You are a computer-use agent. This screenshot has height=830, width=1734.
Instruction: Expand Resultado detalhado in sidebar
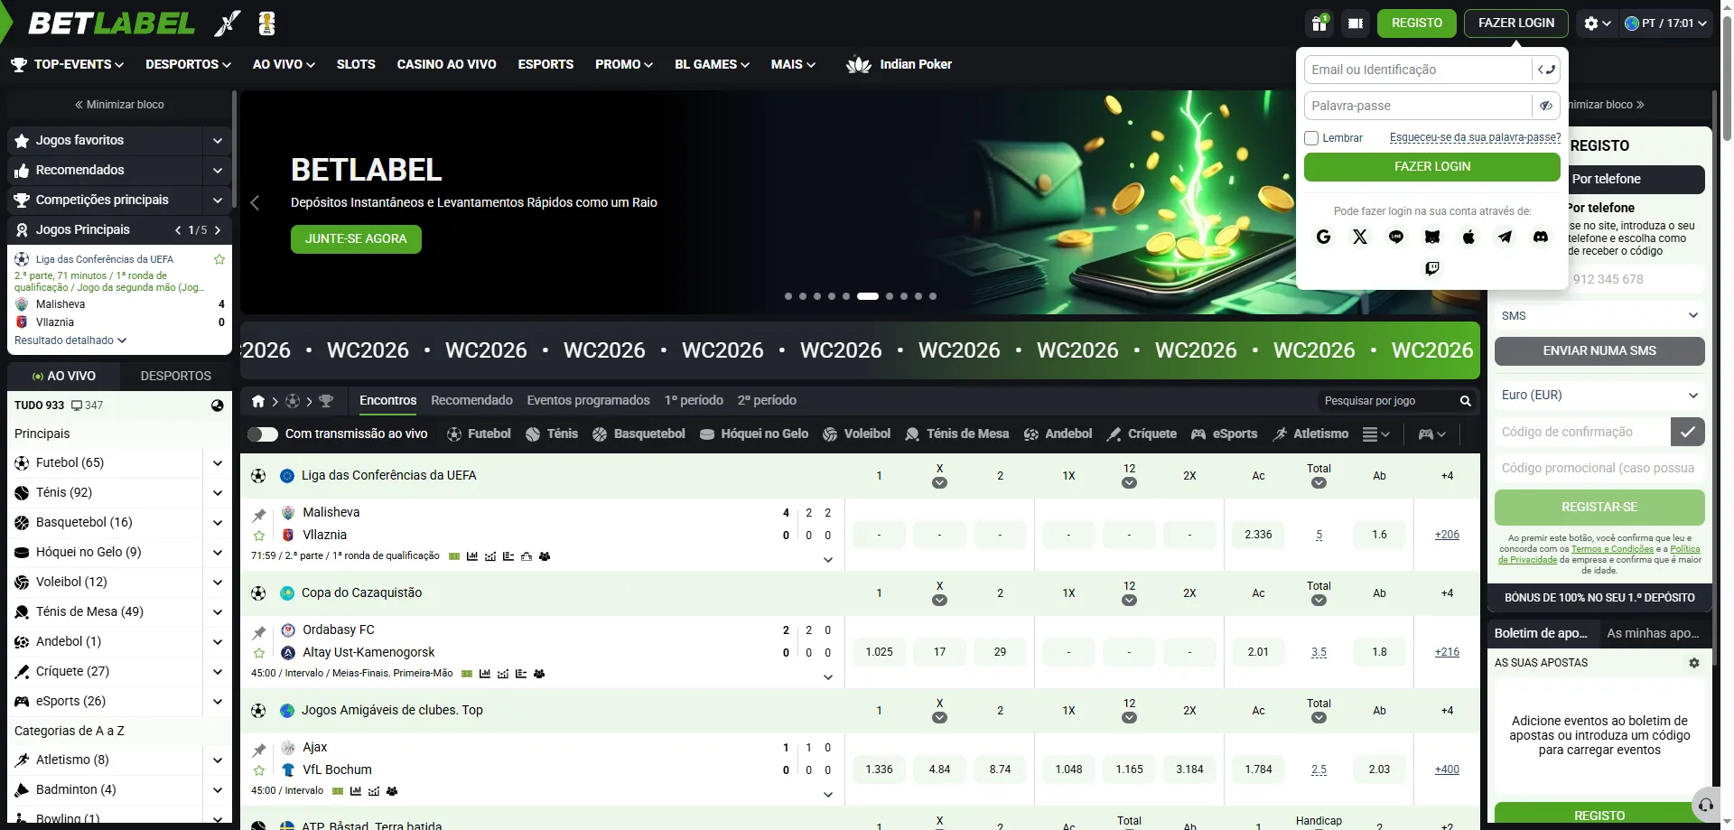coord(70,340)
